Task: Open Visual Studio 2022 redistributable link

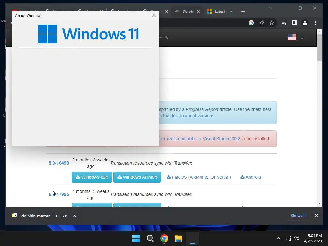Action: (203, 139)
